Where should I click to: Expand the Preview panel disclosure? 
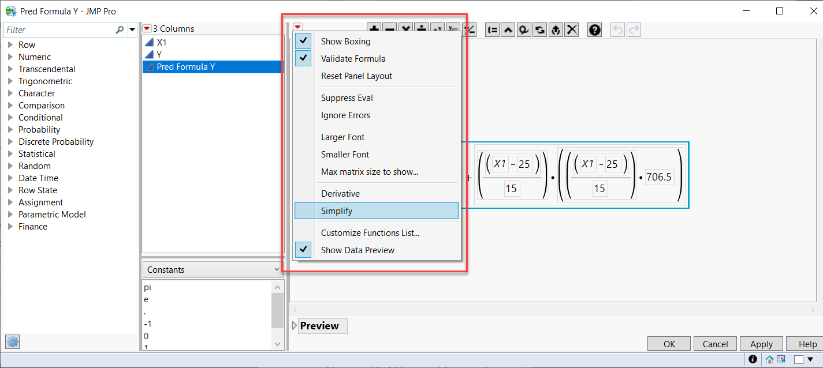click(294, 326)
